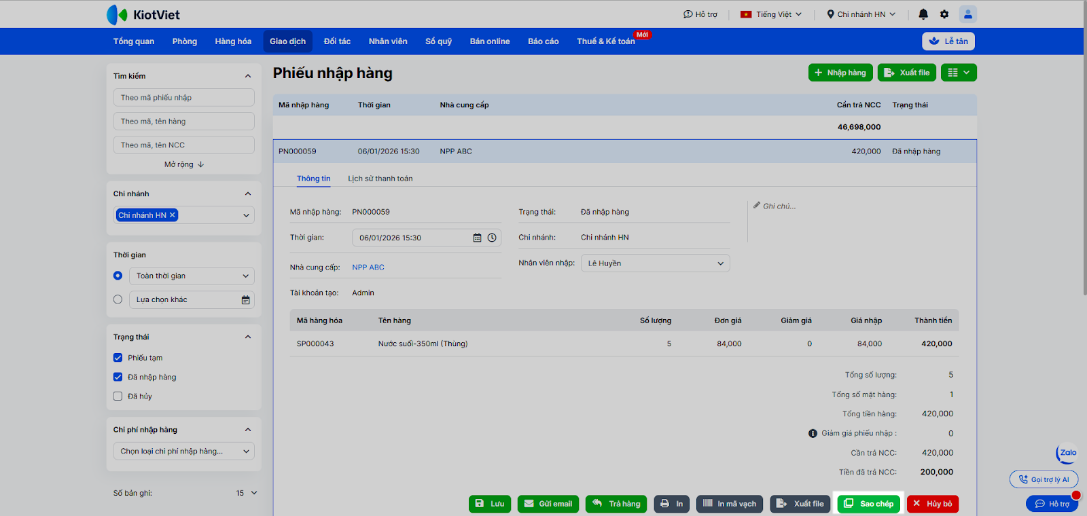Check the Đã hủy checkbox
1087x516 pixels.
click(118, 397)
